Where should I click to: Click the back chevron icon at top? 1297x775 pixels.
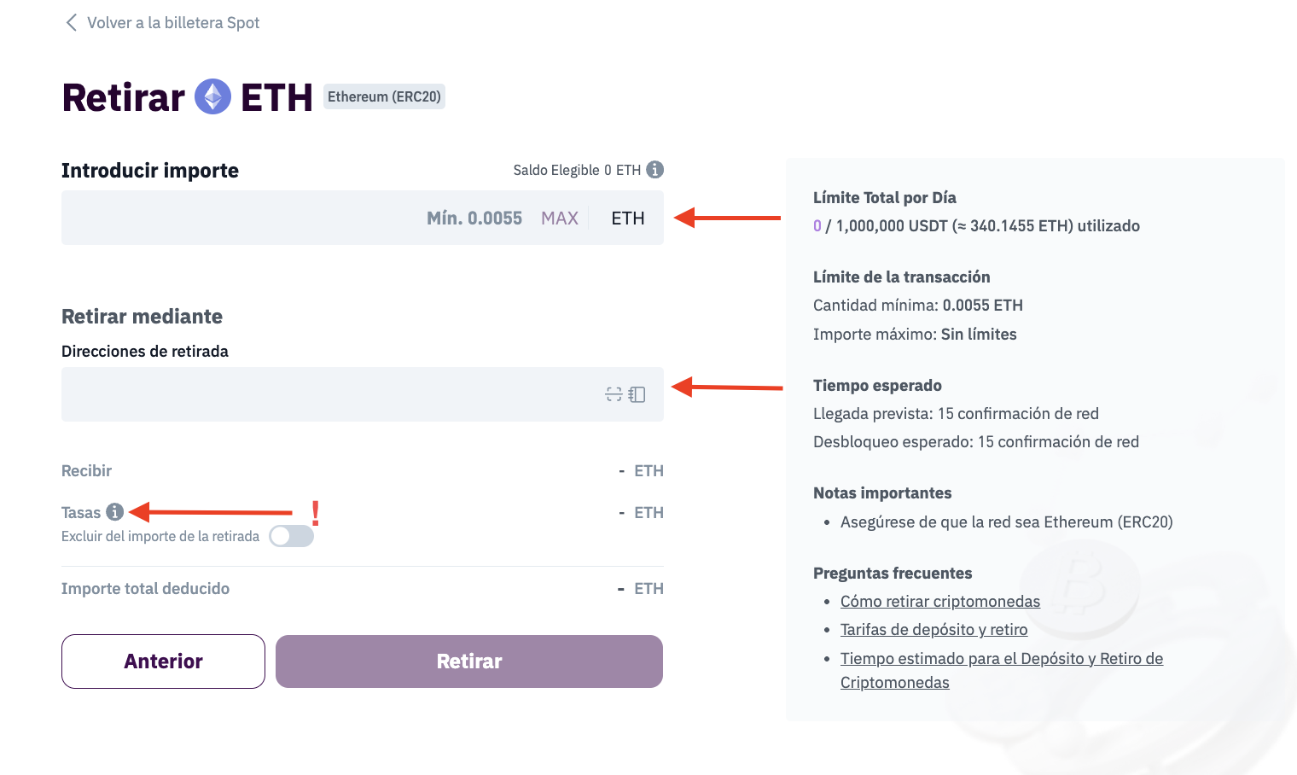click(x=72, y=22)
